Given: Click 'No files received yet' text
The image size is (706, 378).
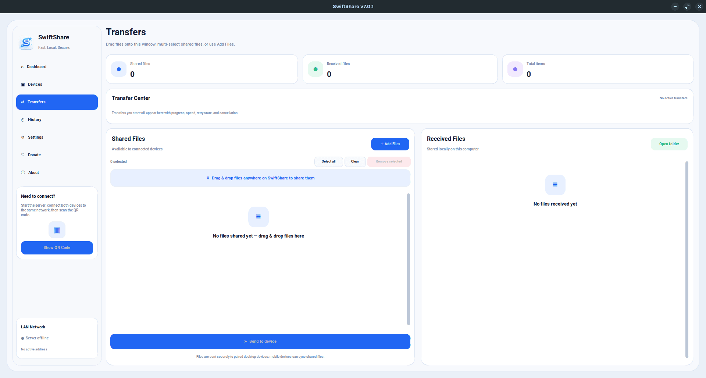Looking at the screenshot, I should point(555,204).
